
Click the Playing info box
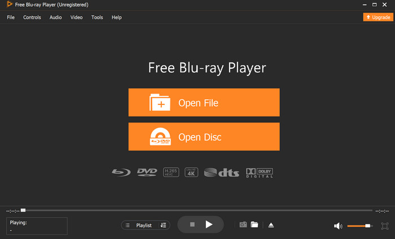coord(37,226)
